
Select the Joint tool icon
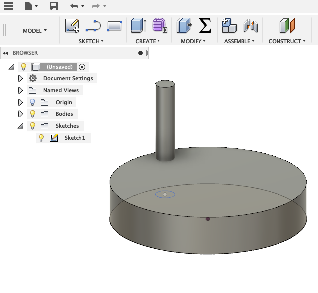[x=251, y=26]
